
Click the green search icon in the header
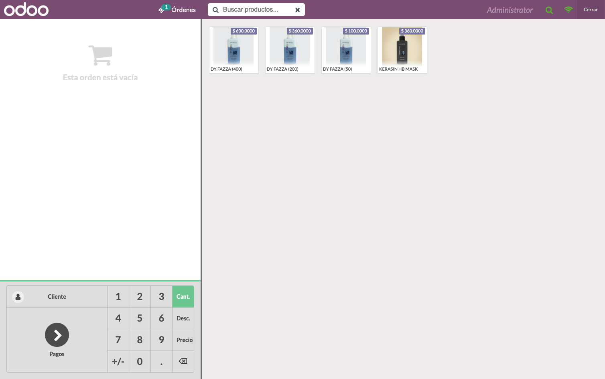coord(549,10)
